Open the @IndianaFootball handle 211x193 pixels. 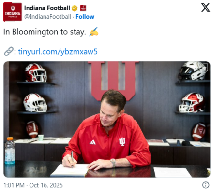(x=47, y=17)
